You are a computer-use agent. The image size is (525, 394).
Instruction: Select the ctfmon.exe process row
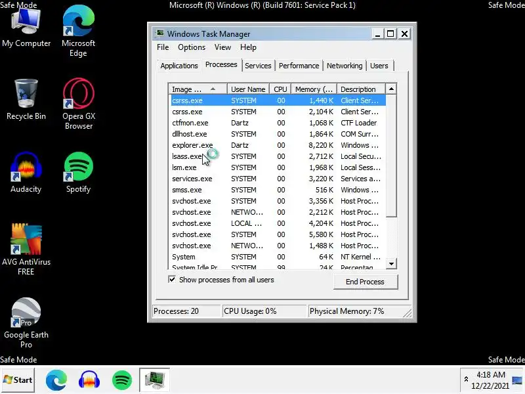click(278, 123)
